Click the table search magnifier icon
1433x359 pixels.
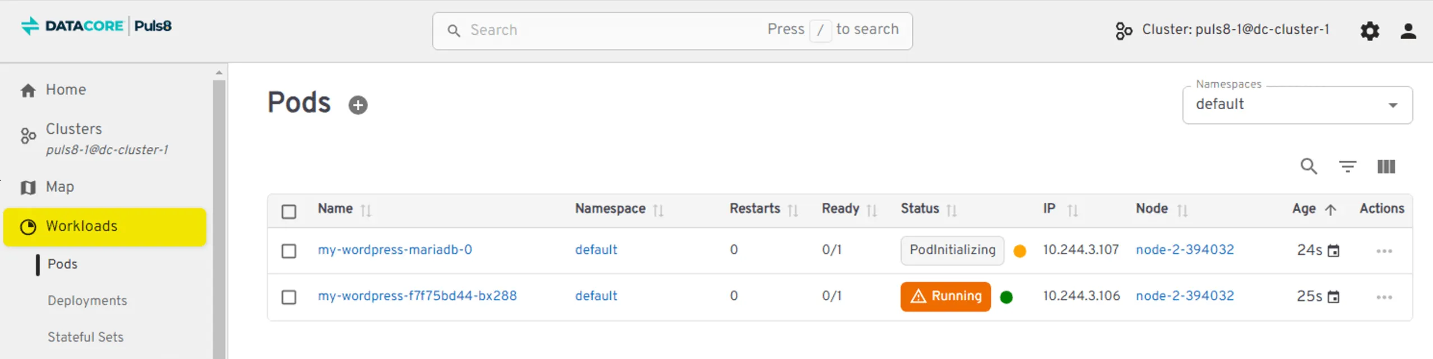coord(1309,166)
